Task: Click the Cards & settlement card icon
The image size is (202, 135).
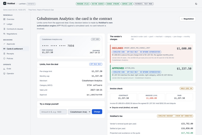Action: 4,49
